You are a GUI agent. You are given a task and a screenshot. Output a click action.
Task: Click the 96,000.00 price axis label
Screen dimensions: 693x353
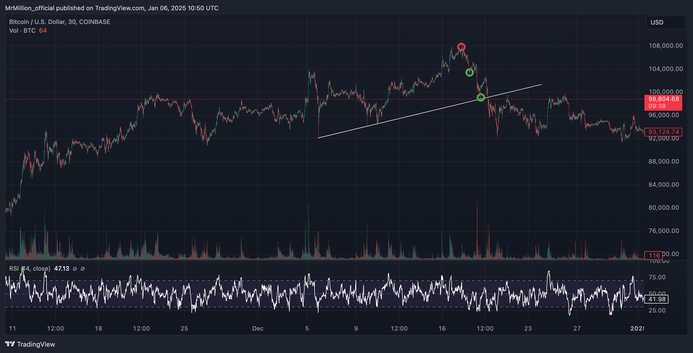pyautogui.click(x=664, y=115)
